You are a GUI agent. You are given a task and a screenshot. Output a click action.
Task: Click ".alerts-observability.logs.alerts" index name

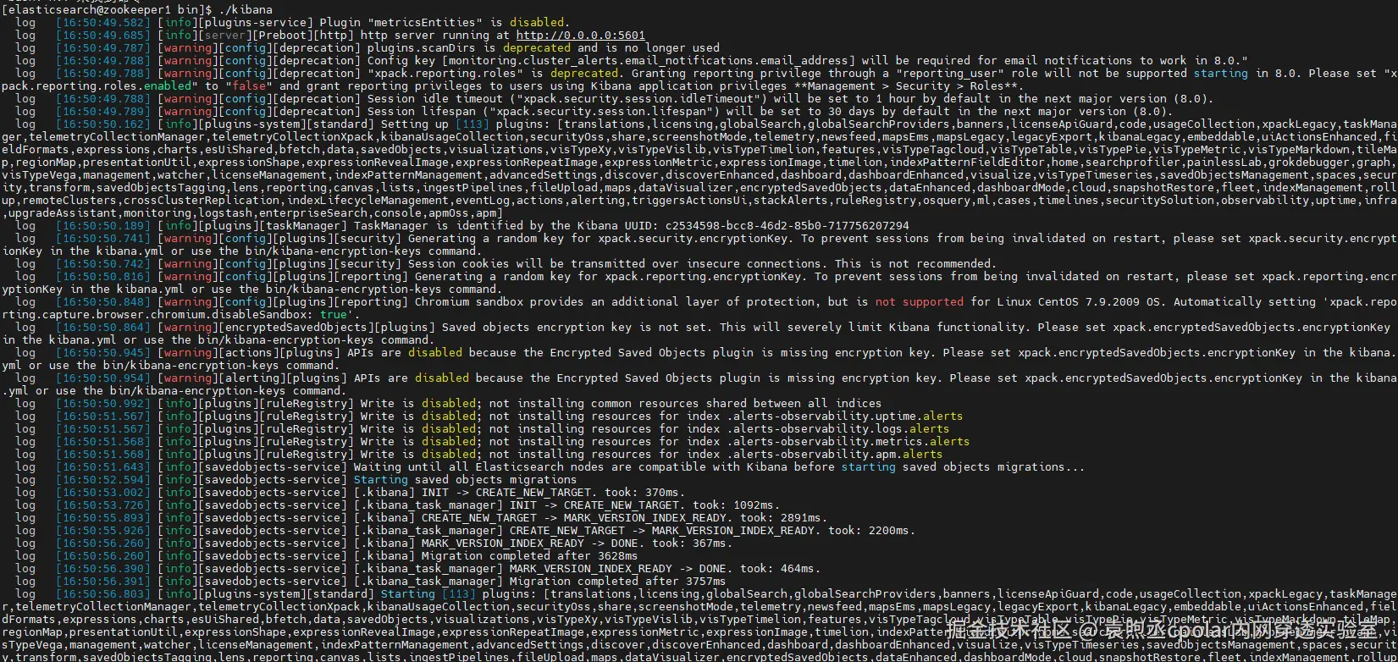tap(838, 428)
